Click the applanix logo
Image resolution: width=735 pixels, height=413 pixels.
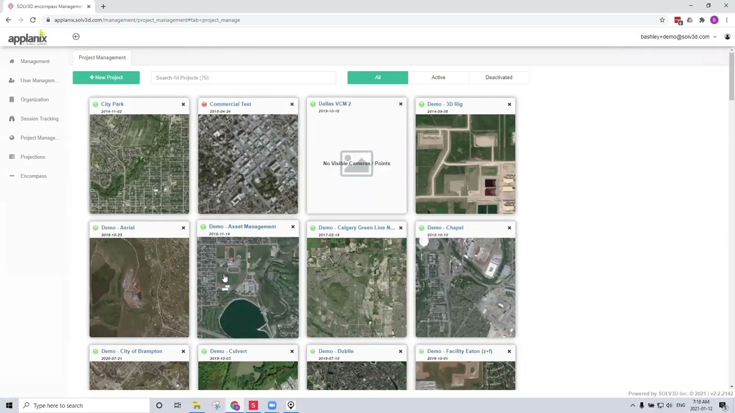[28, 38]
